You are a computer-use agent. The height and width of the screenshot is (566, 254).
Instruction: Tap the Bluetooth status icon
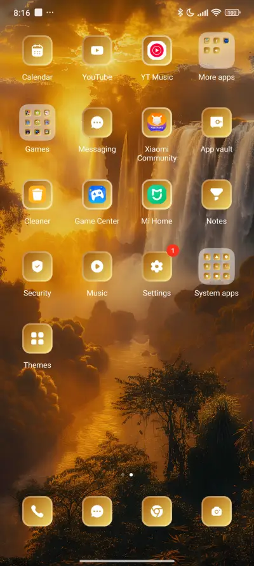[180, 13]
